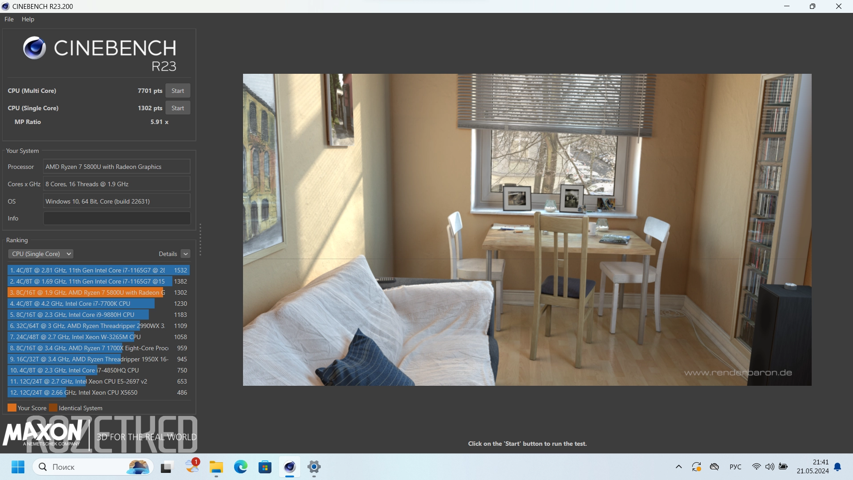The height and width of the screenshot is (480, 853).
Task: Click the rendered room scene image
Action: coord(527,230)
